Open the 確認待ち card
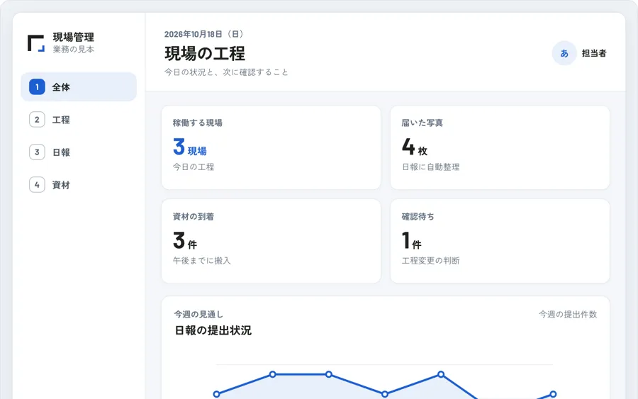This screenshot has width=638, height=399. (x=500, y=241)
